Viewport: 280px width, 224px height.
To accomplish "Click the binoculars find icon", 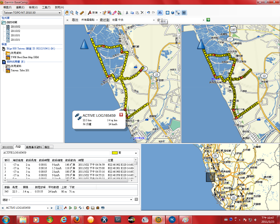I will tap(160, 13).
